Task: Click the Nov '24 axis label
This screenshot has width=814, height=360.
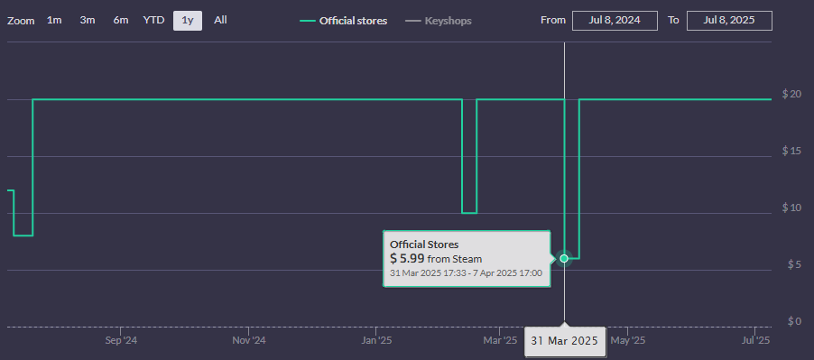Action: tap(249, 341)
